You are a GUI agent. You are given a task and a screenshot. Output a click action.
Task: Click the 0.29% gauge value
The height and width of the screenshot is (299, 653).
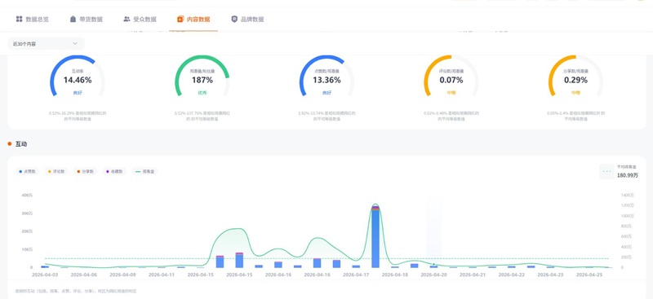point(575,80)
